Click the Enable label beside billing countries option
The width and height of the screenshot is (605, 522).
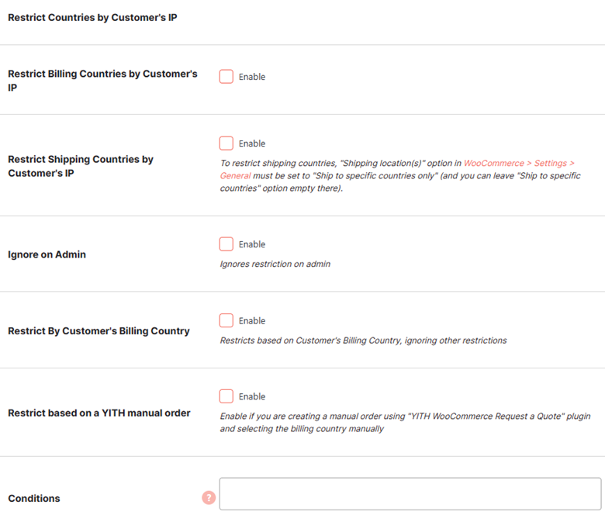click(x=252, y=77)
